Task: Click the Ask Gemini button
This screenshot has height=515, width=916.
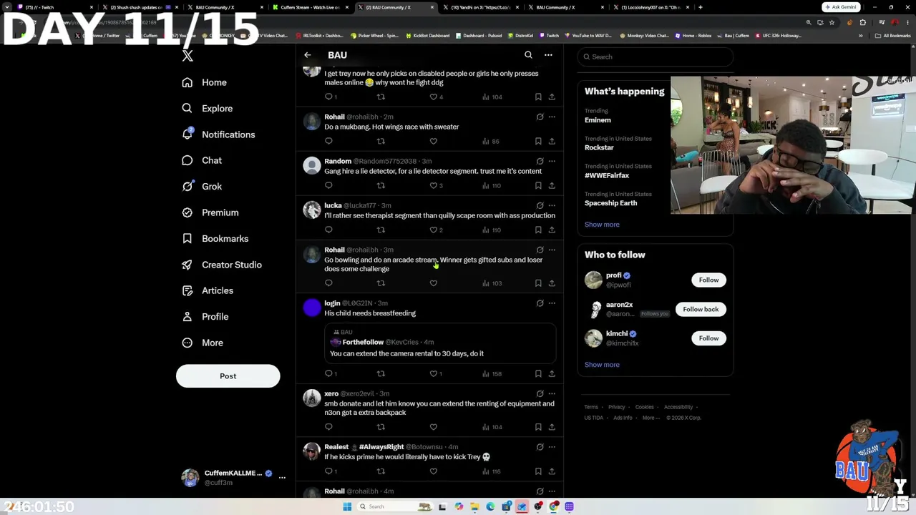Action: [840, 7]
